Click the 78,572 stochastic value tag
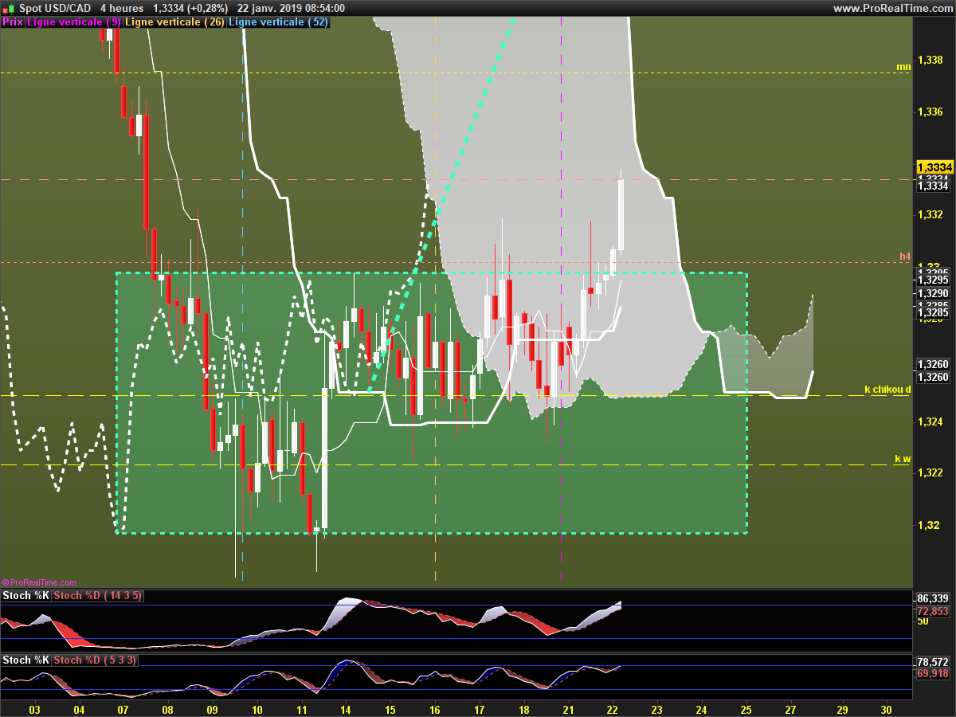The width and height of the screenshot is (956, 717). [933, 662]
